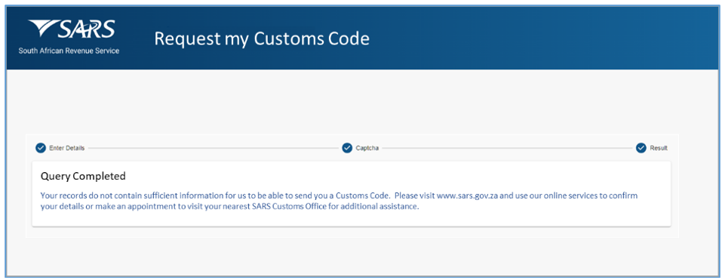Click the Request my Customs Code title
Viewport: 722px width, 280px height.
click(262, 38)
